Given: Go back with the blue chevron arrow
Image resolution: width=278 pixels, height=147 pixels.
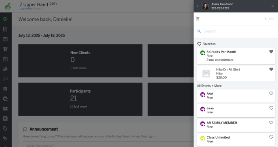Looking at the screenshot, I should pos(198,6).
